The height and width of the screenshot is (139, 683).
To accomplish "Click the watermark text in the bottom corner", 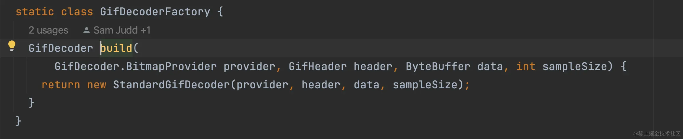I will click(x=656, y=134).
